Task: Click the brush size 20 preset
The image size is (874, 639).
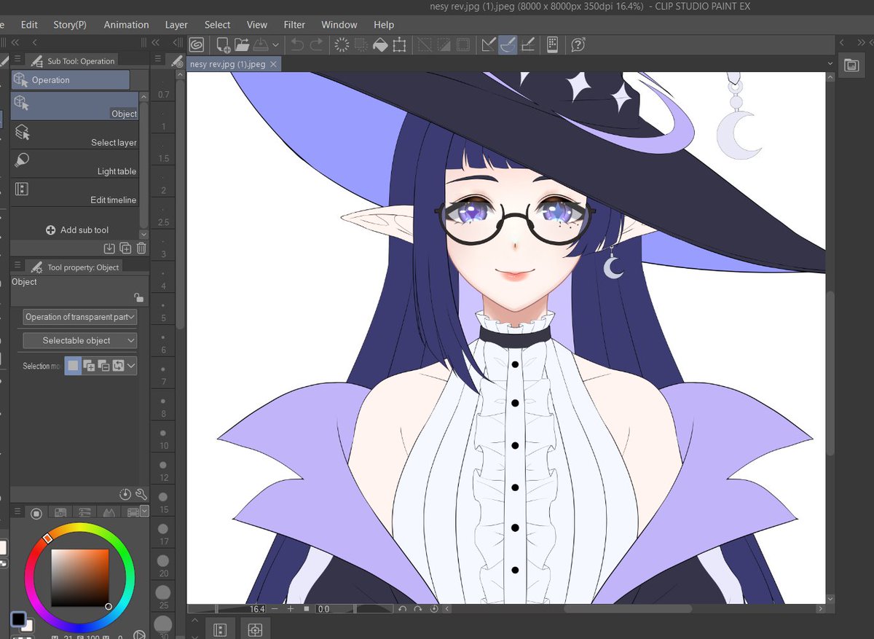Action: click(163, 565)
